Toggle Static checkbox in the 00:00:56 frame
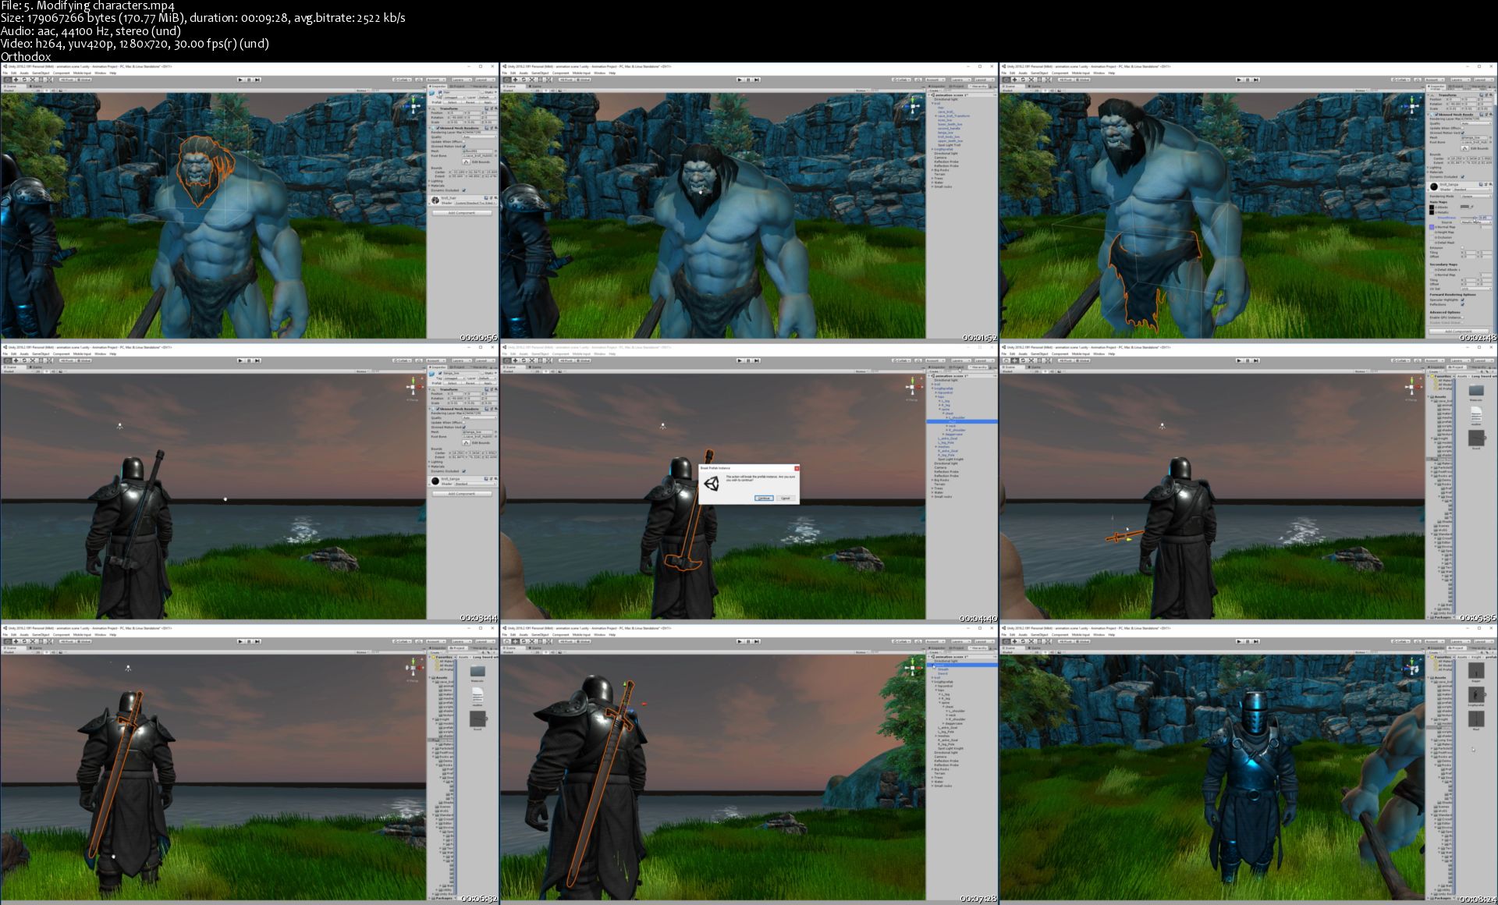This screenshot has height=905, width=1498. (x=484, y=92)
